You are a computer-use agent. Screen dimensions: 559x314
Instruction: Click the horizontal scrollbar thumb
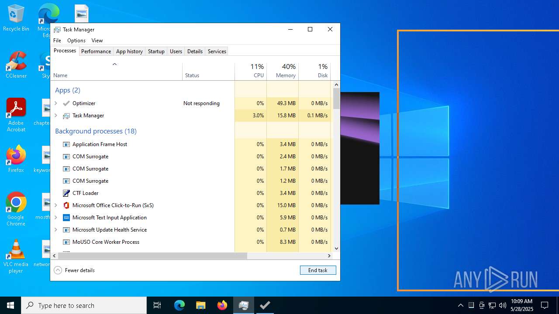tap(153, 256)
